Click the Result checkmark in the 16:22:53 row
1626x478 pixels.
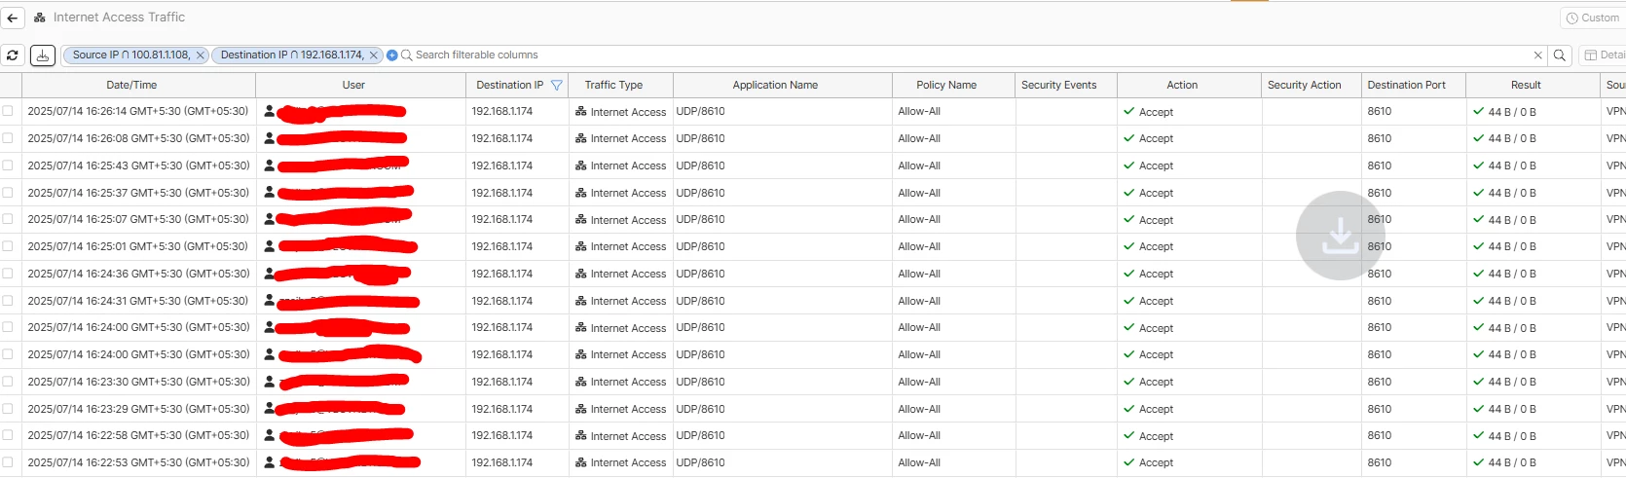click(1479, 462)
